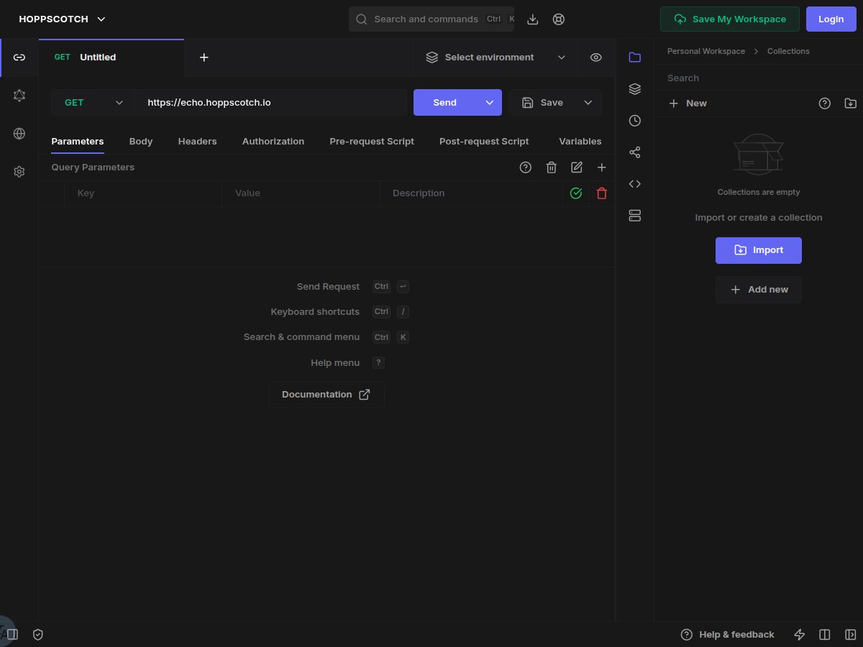The height and width of the screenshot is (647, 863).
Task: Open the GET method dropdown
Action: click(x=93, y=103)
